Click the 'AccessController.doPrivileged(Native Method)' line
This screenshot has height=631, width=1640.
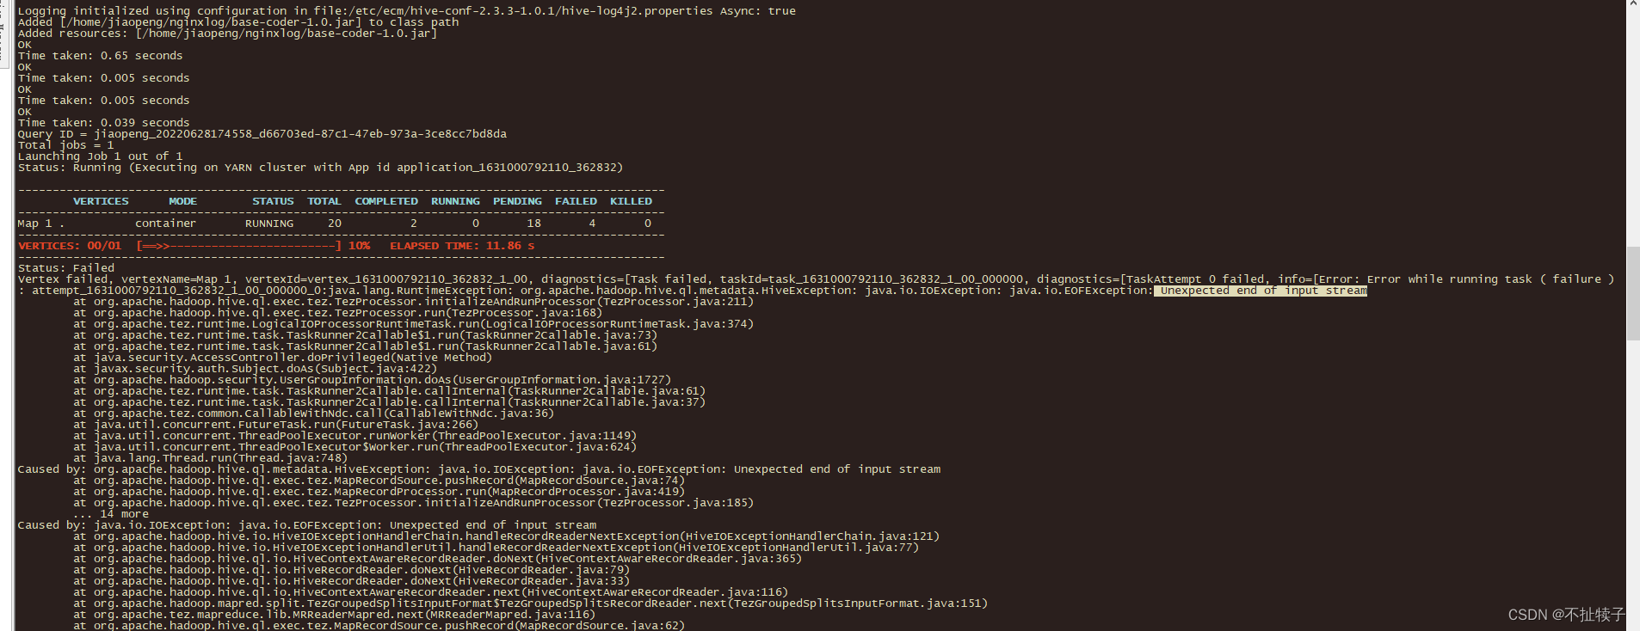(282, 358)
